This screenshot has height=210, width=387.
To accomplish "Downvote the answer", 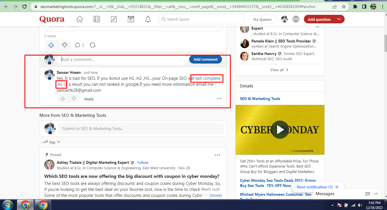I will click(65, 45).
